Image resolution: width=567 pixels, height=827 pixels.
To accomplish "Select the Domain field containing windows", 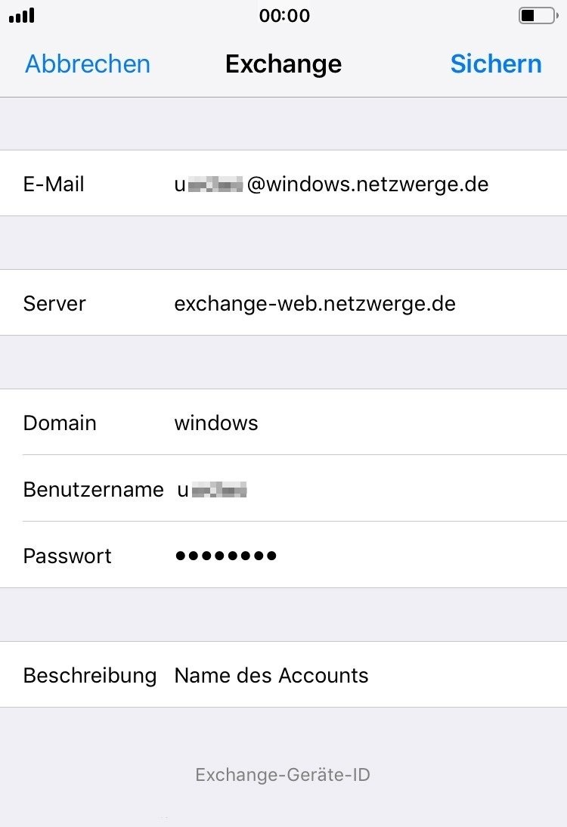I will coord(216,423).
